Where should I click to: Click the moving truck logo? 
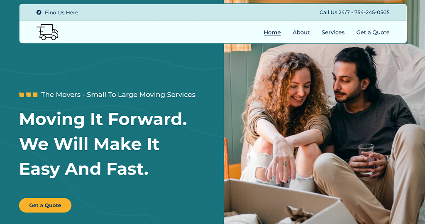47,32
